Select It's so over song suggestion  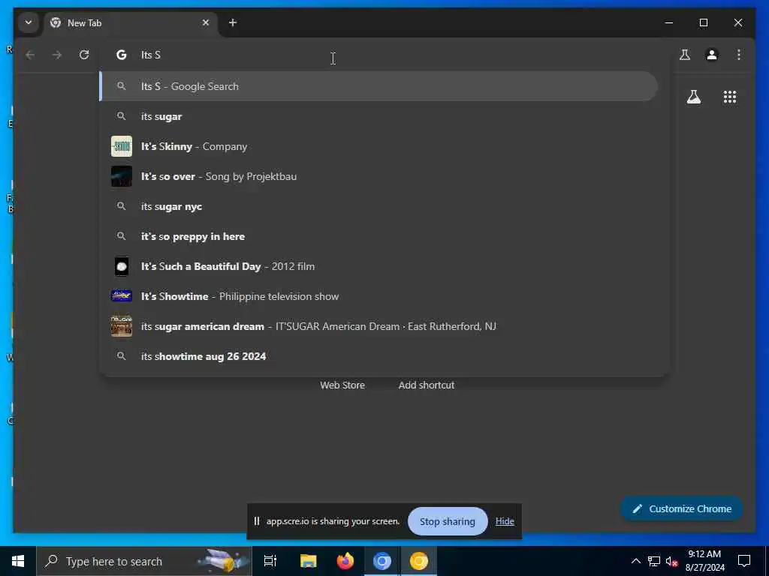[378, 176]
